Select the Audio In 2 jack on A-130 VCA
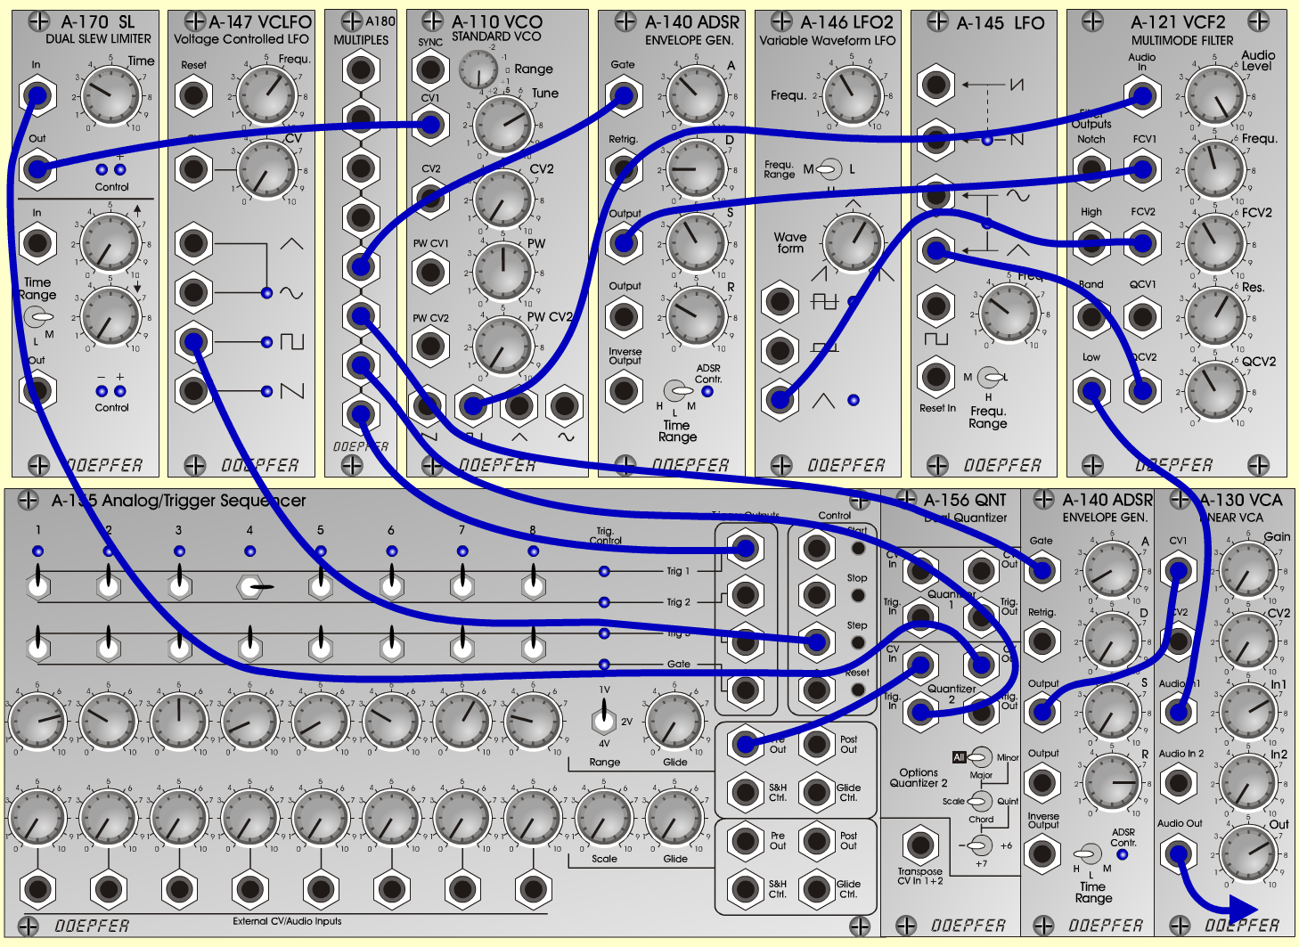Screen dimensions: 1299x947 tap(1178, 783)
